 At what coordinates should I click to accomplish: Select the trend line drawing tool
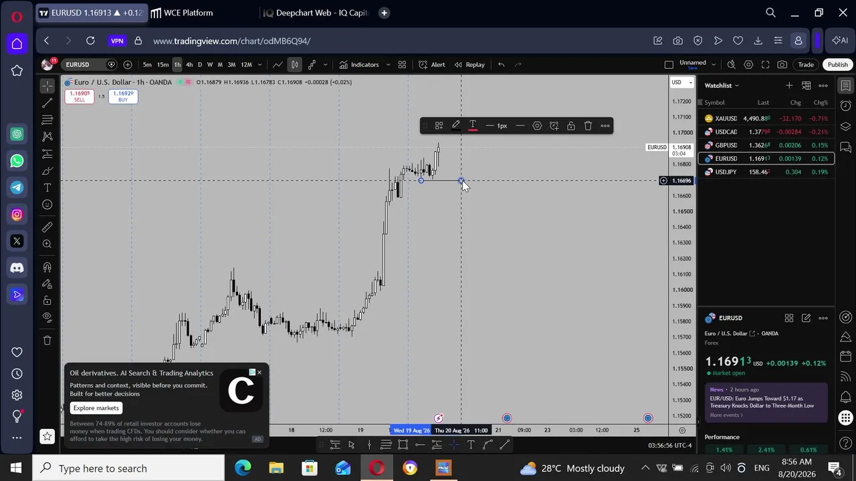tap(47, 103)
